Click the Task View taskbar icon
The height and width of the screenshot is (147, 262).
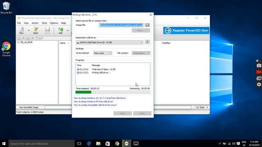(79, 143)
